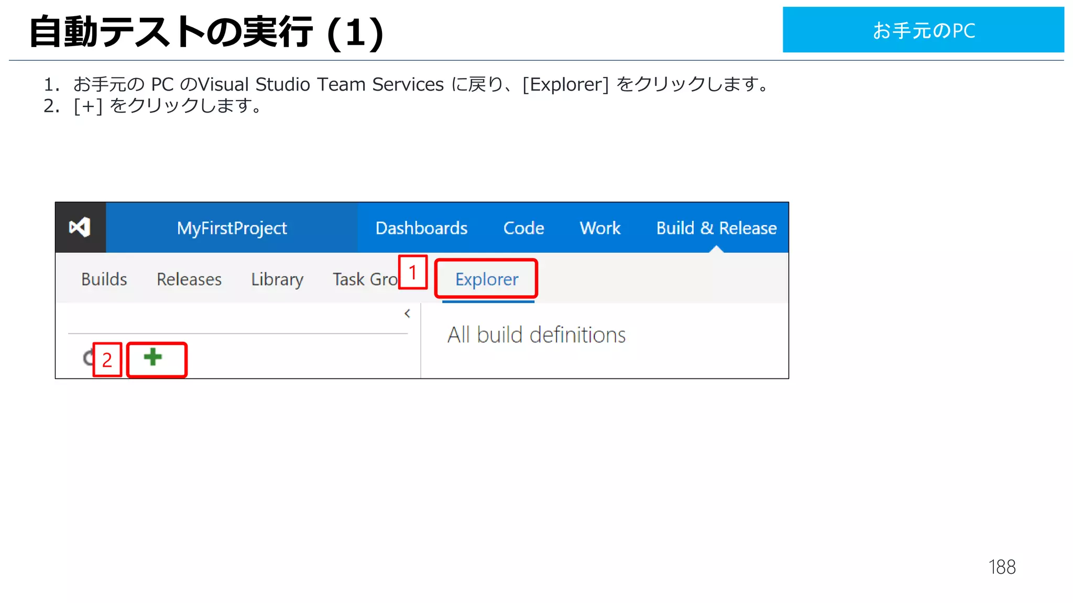Click the お手元のPC blue banner
The image size is (1073, 603).
click(x=923, y=30)
